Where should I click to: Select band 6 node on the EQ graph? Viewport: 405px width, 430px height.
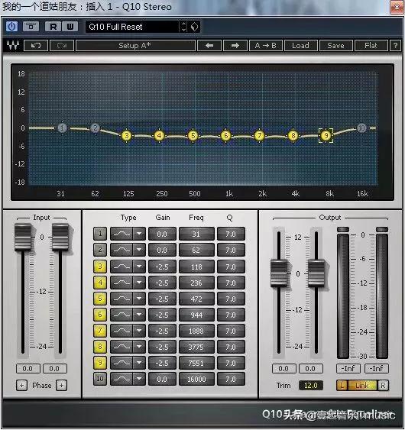pos(226,135)
